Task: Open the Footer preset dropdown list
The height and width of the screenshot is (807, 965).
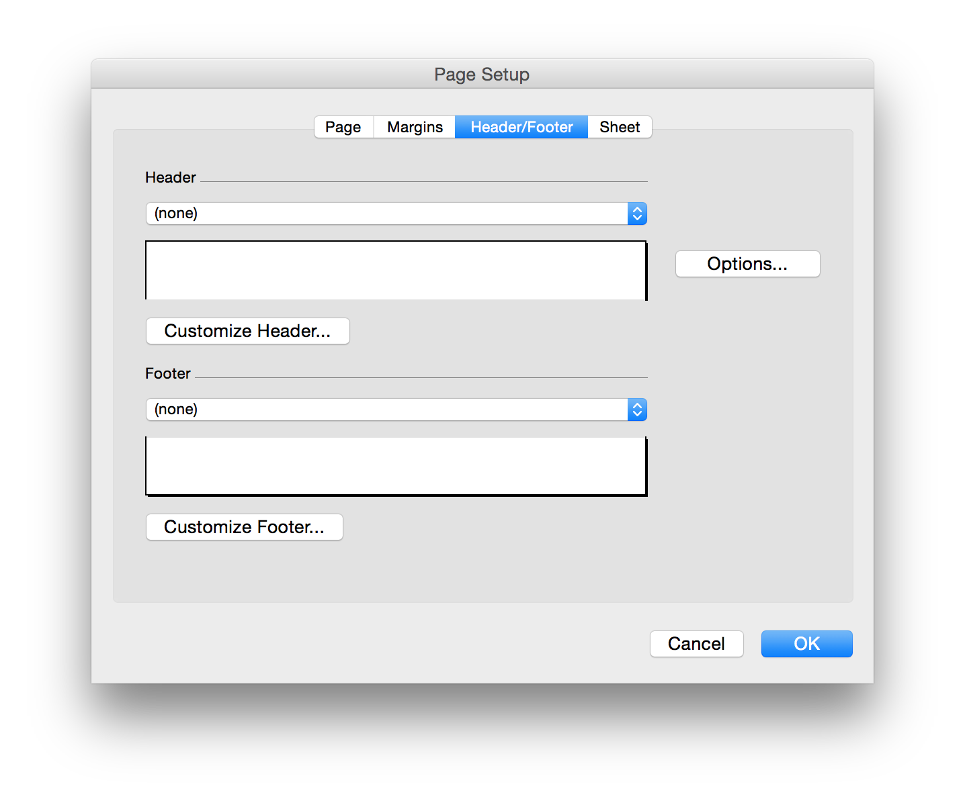Action: click(386, 410)
